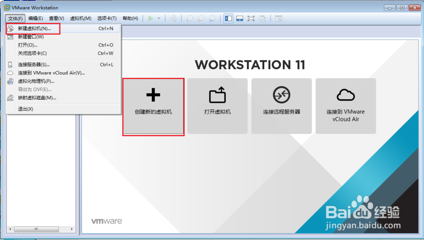Choose 虚拟化物理机(P)... menu entry
The width and height of the screenshot is (424, 240).
tap(63, 82)
